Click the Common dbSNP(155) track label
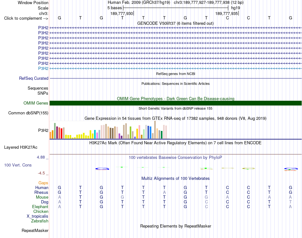 click(x=28, y=113)
